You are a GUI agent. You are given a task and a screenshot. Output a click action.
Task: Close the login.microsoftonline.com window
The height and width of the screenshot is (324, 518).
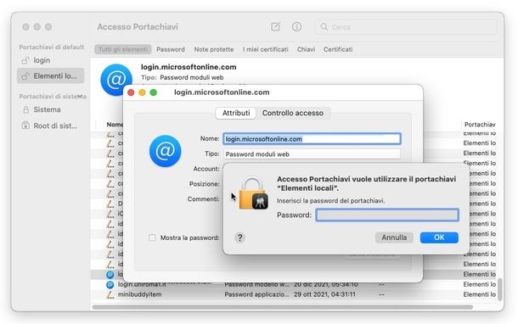pos(131,92)
